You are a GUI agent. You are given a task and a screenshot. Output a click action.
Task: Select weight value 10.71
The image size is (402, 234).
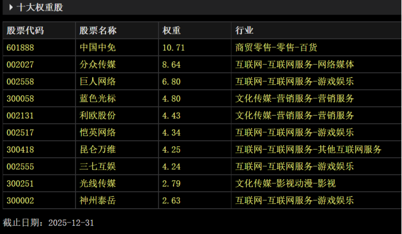[173, 47]
